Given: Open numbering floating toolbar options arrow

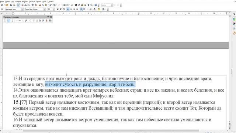Looking at the screenshot, I should 48,17.
